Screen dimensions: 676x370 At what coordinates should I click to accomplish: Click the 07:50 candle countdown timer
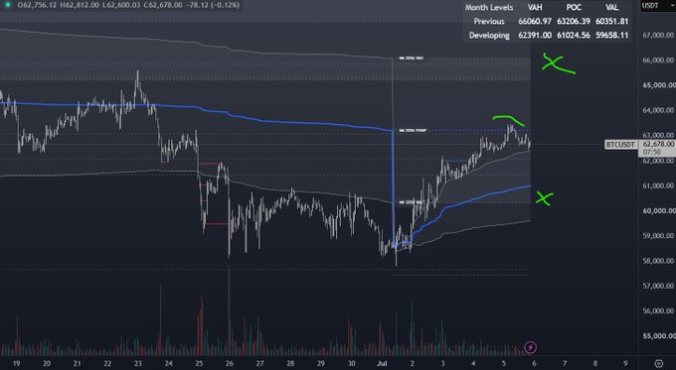pyautogui.click(x=651, y=152)
